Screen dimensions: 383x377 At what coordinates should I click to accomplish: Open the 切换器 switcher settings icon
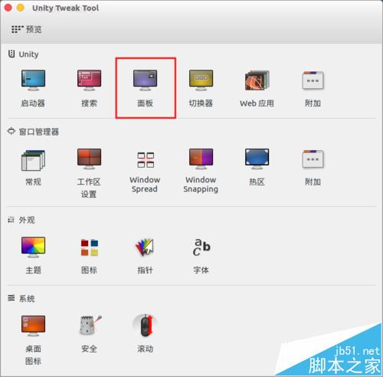[201, 80]
